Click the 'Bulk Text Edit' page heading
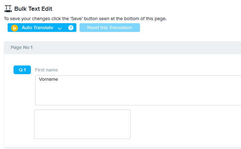 pyautogui.click(x=33, y=9)
